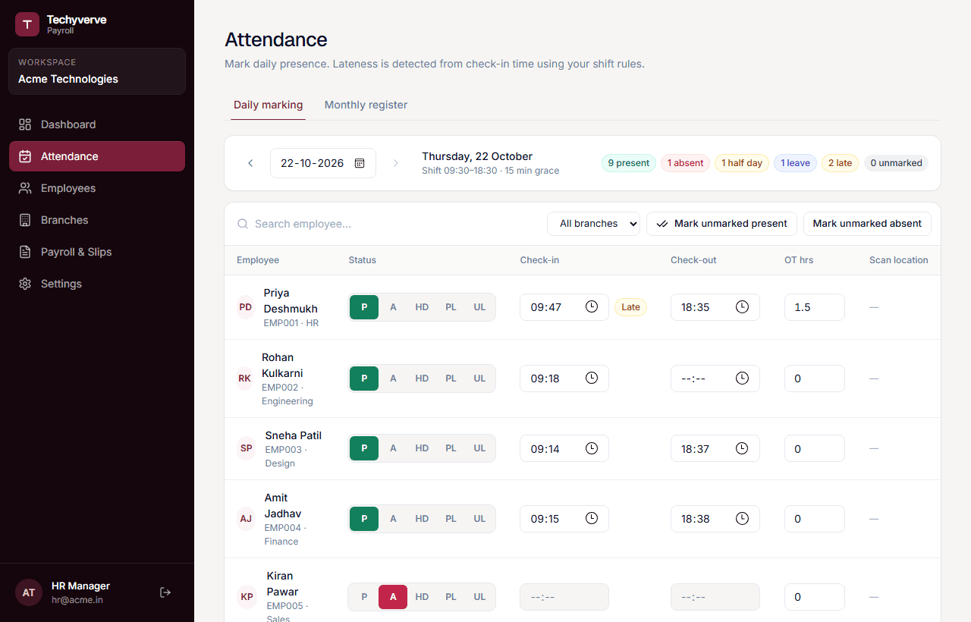Set Sneha Patil status to PL
971x622 pixels.
click(451, 448)
